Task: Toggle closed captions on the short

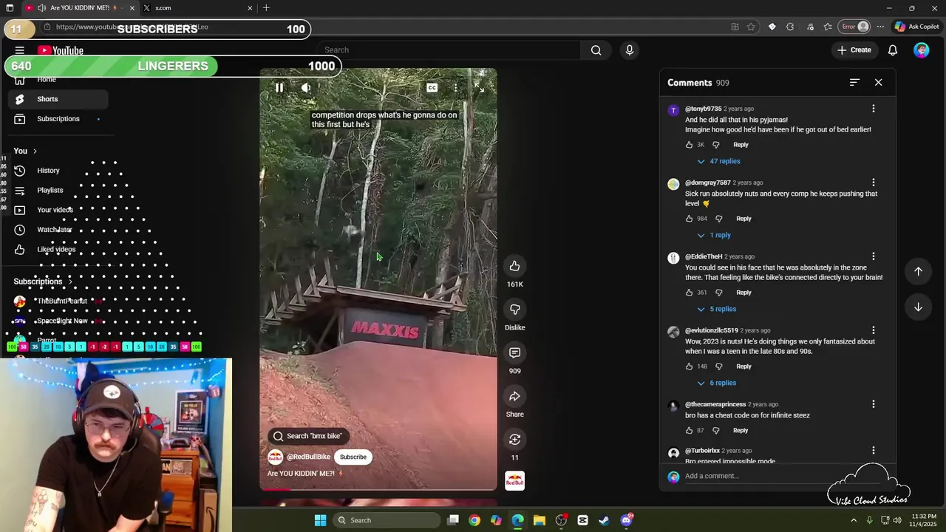Action: click(432, 88)
